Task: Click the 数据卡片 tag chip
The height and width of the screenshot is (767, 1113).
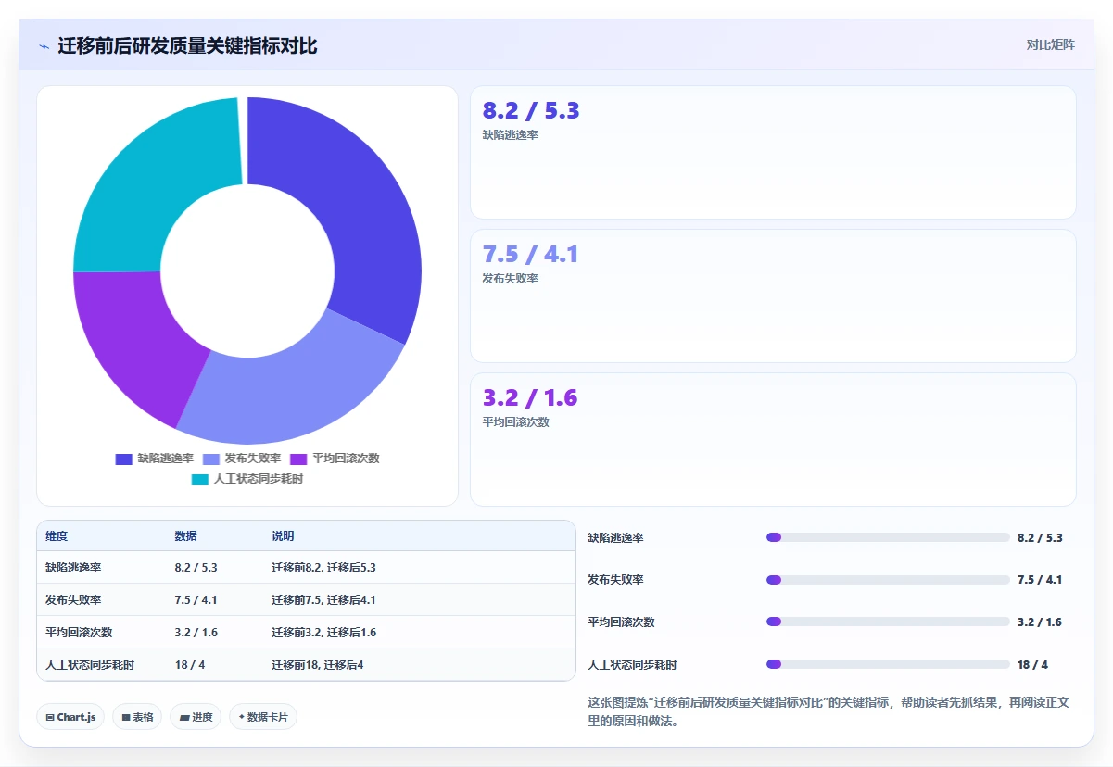Action: click(263, 717)
